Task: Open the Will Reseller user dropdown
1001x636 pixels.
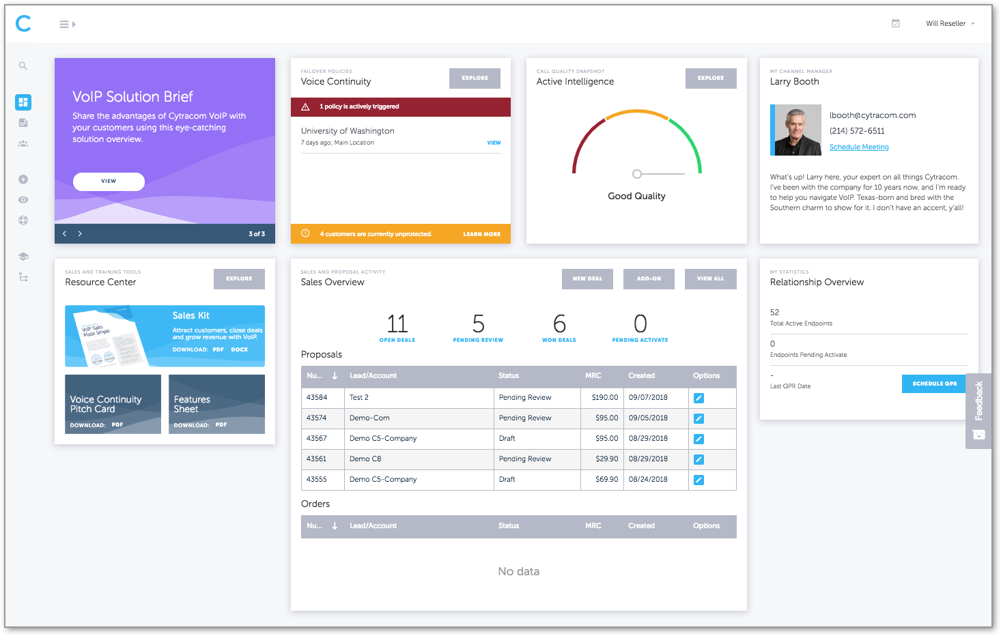Action: click(950, 23)
